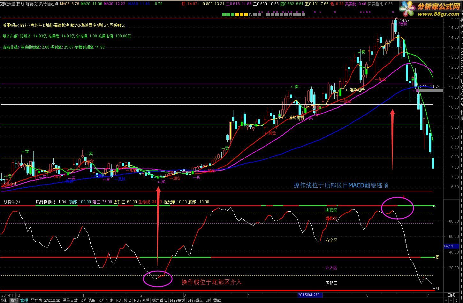Click the 所属板块 info line
The height and width of the screenshot is (303, 463).
pyautogui.click(x=64, y=25)
